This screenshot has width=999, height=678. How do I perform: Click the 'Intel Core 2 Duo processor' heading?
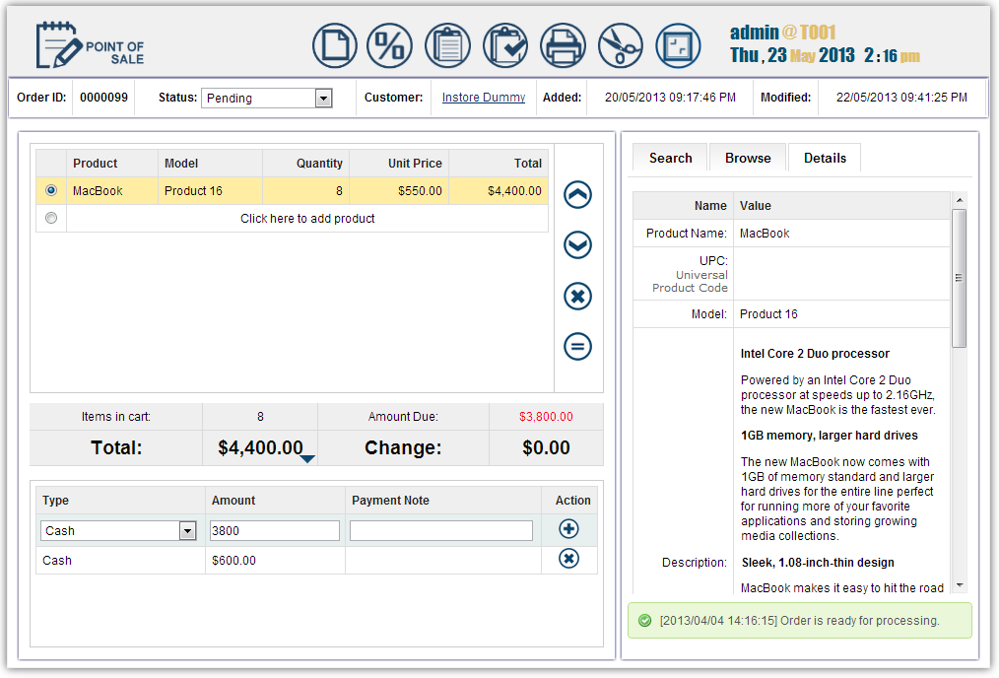click(815, 354)
